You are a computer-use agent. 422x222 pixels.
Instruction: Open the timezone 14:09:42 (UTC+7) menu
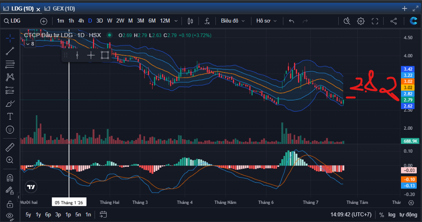click(351, 215)
